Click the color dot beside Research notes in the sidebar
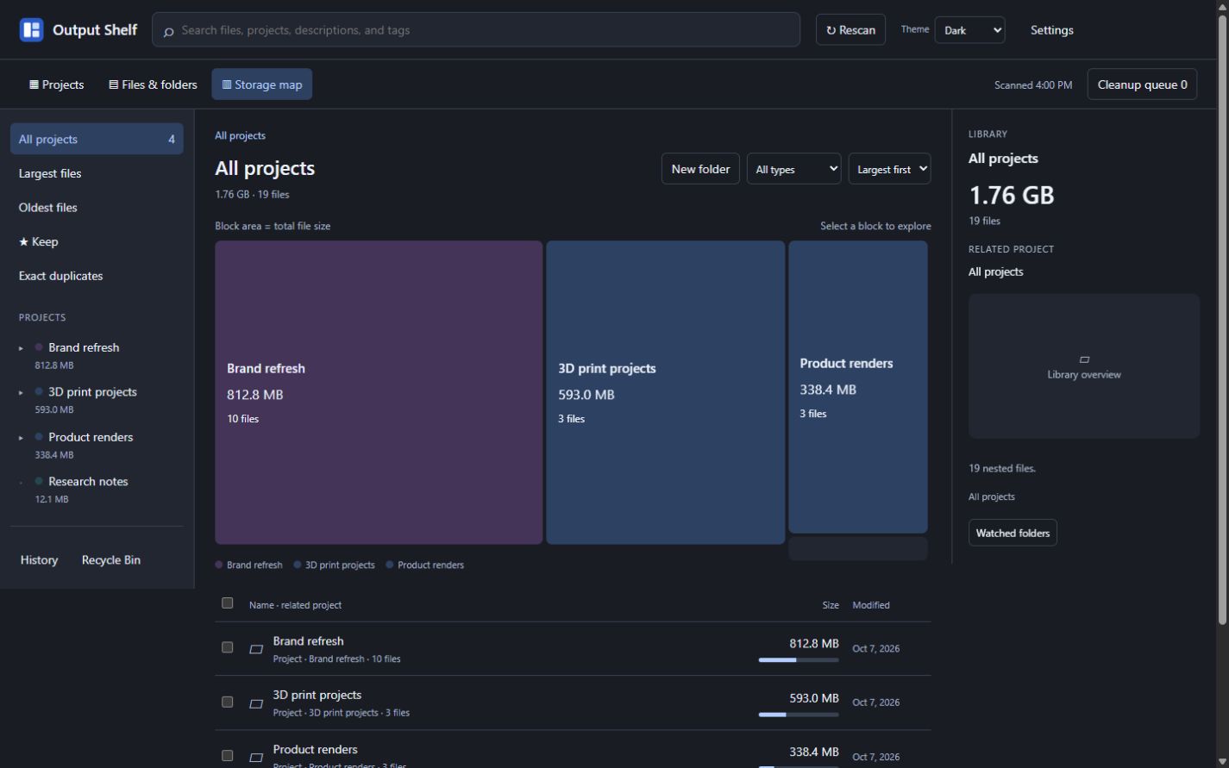This screenshot has width=1229, height=768. coord(39,481)
